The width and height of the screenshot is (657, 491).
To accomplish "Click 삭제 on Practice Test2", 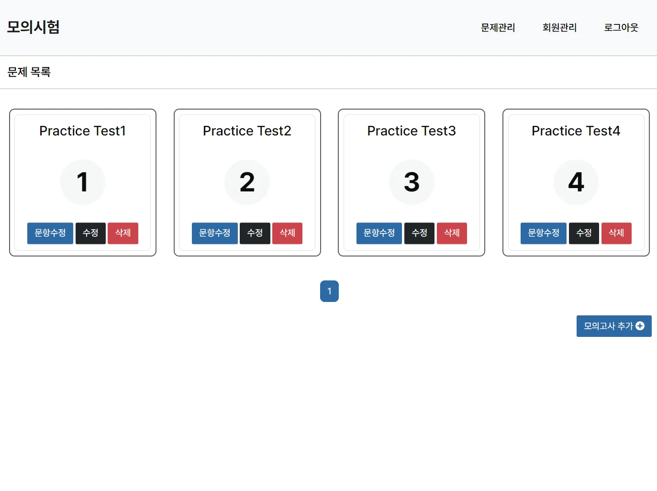I will coord(287,233).
